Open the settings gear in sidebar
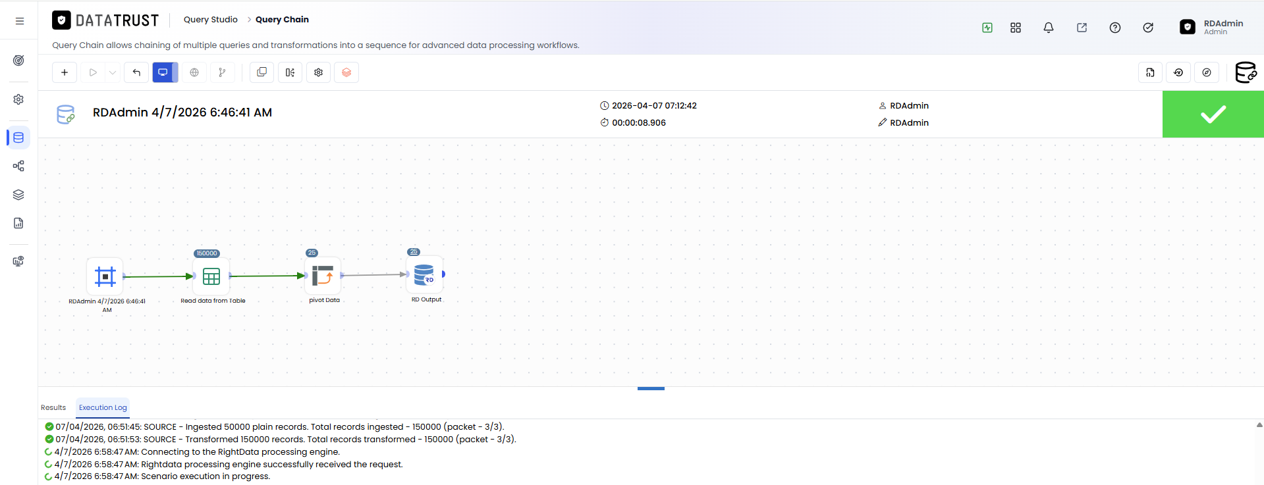The image size is (1264, 485). 18,99
